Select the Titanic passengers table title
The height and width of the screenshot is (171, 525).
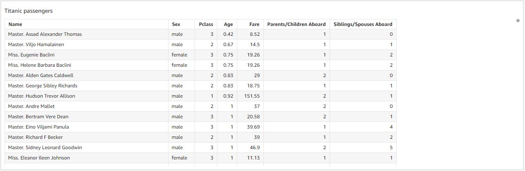click(x=29, y=11)
